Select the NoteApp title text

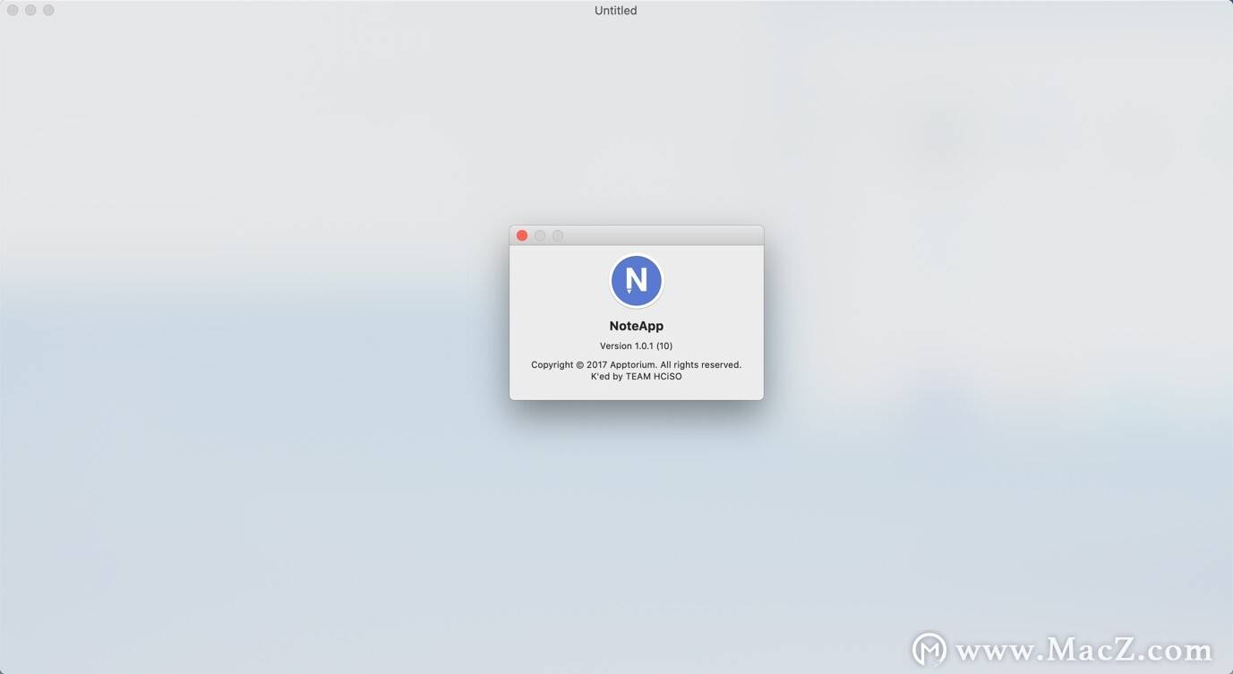click(x=637, y=326)
